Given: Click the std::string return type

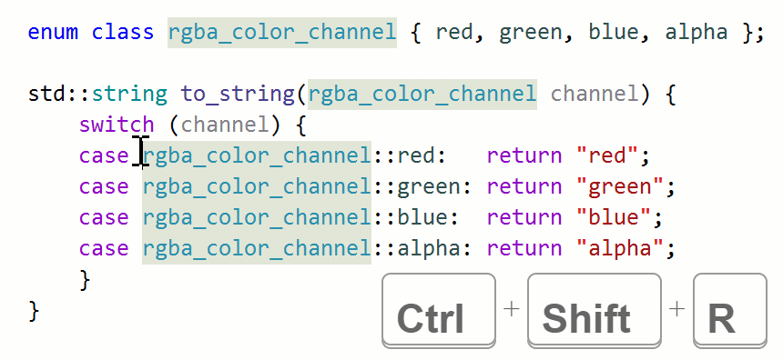Looking at the screenshot, I should tap(98, 94).
